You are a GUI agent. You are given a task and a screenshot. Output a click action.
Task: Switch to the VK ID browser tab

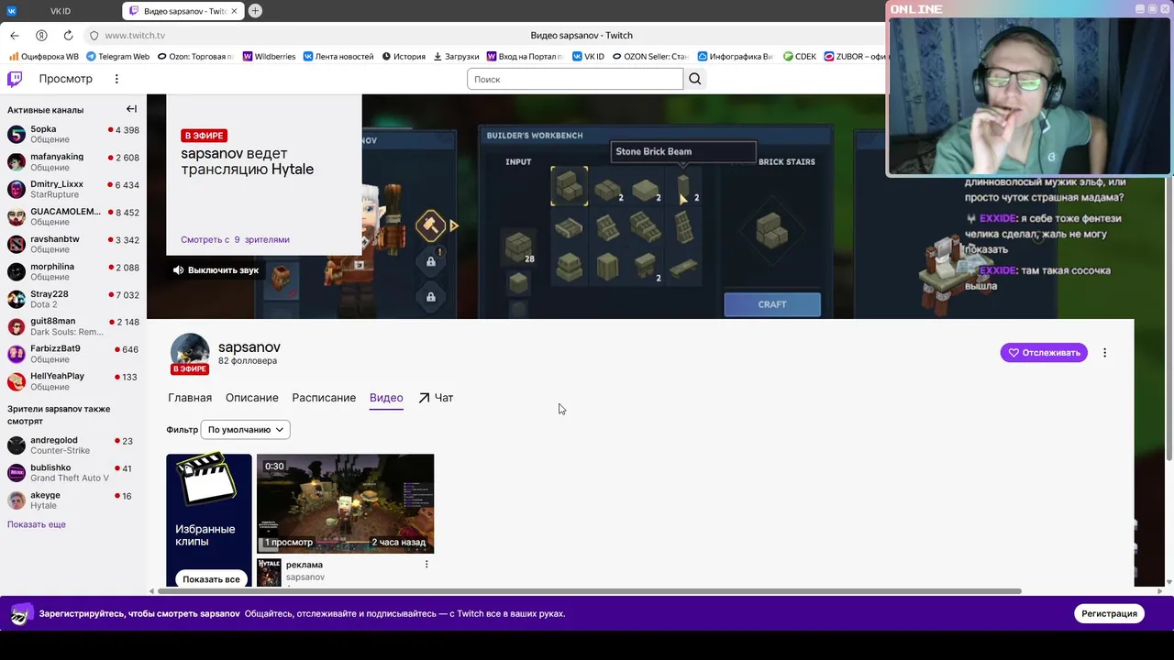(61, 11)
